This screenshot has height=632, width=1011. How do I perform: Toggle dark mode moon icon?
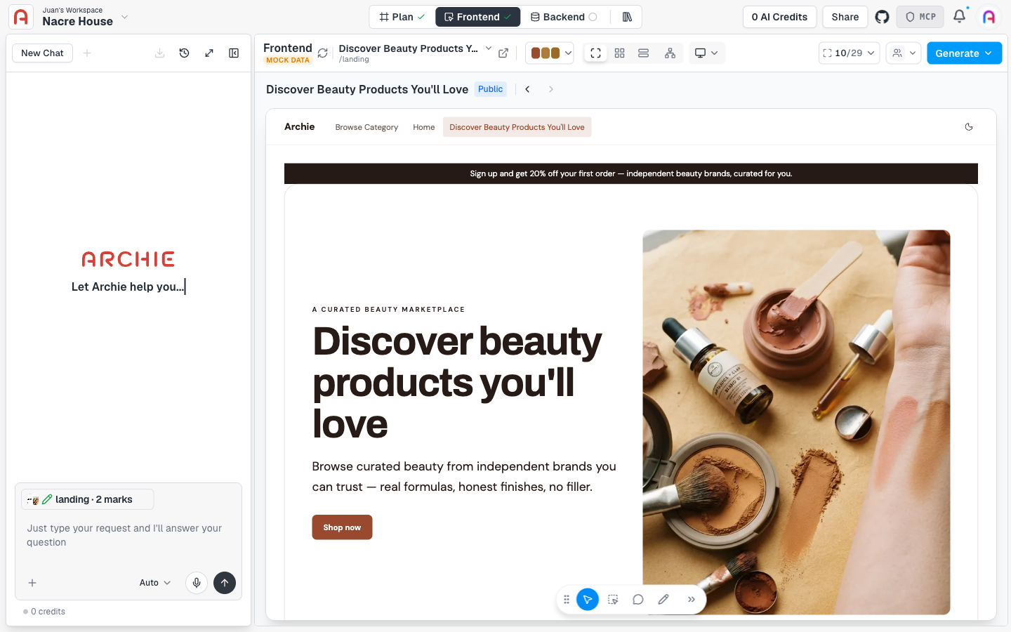click(969, 127)
